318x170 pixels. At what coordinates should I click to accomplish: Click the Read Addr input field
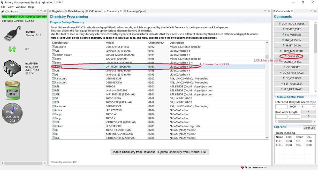click(x=281, y=117)
